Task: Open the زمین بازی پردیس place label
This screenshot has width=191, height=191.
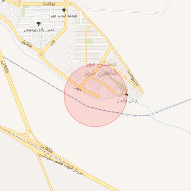Action: coord(39,30)
